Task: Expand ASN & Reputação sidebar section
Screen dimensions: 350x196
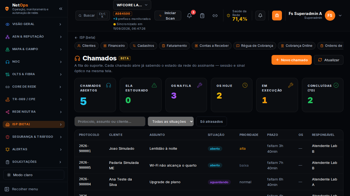Action: (34, 37)
